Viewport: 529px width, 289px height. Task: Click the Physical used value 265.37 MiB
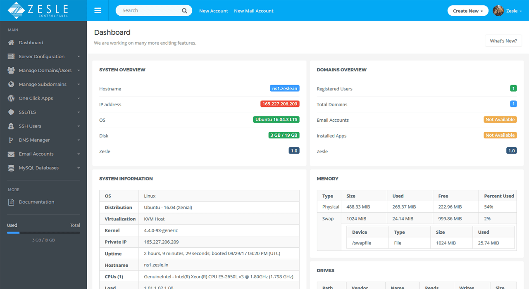click(x=404, y=207)
